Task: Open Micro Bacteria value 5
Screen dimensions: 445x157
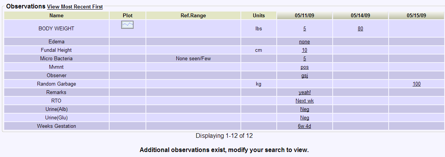Action: 305,59
